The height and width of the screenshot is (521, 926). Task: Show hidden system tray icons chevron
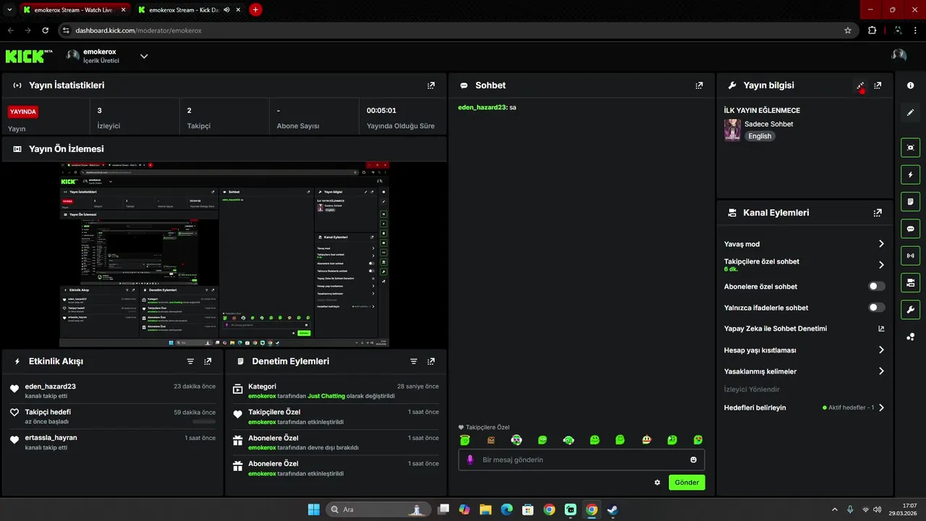coord(834,509)
